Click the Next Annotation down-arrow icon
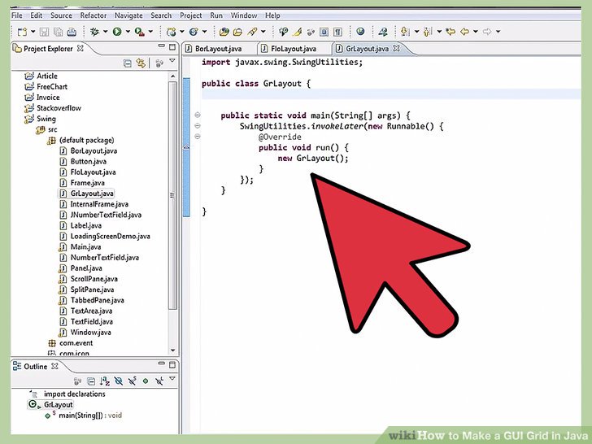The height and width of the screenshot is (444, 592). tap(405, 32)
